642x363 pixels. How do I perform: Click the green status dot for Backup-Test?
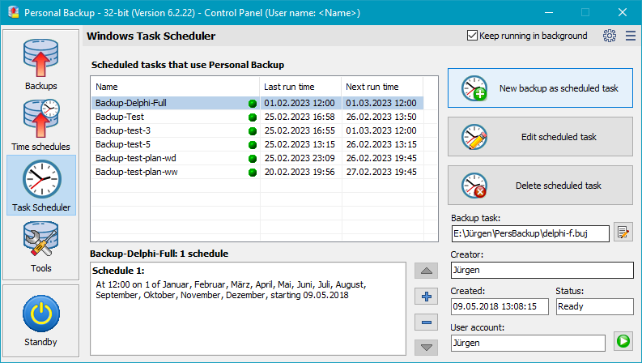pos(253,117)
